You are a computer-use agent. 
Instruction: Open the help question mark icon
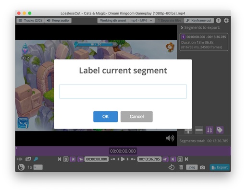(218, 21)
